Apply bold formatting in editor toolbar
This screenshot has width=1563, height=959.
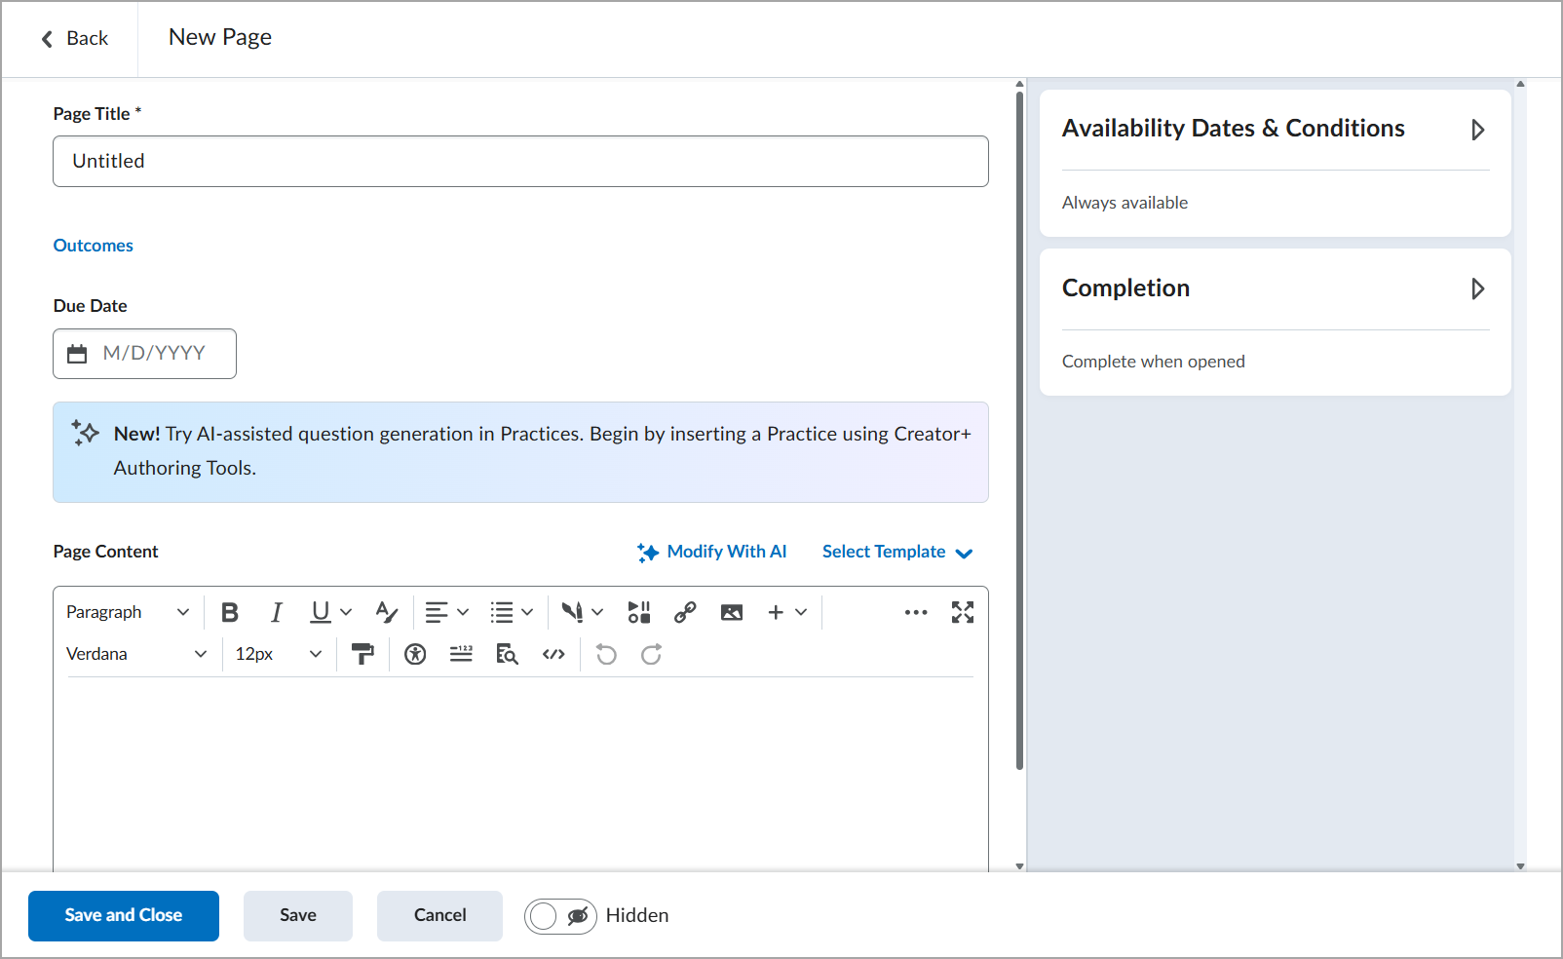click(230, 612)
